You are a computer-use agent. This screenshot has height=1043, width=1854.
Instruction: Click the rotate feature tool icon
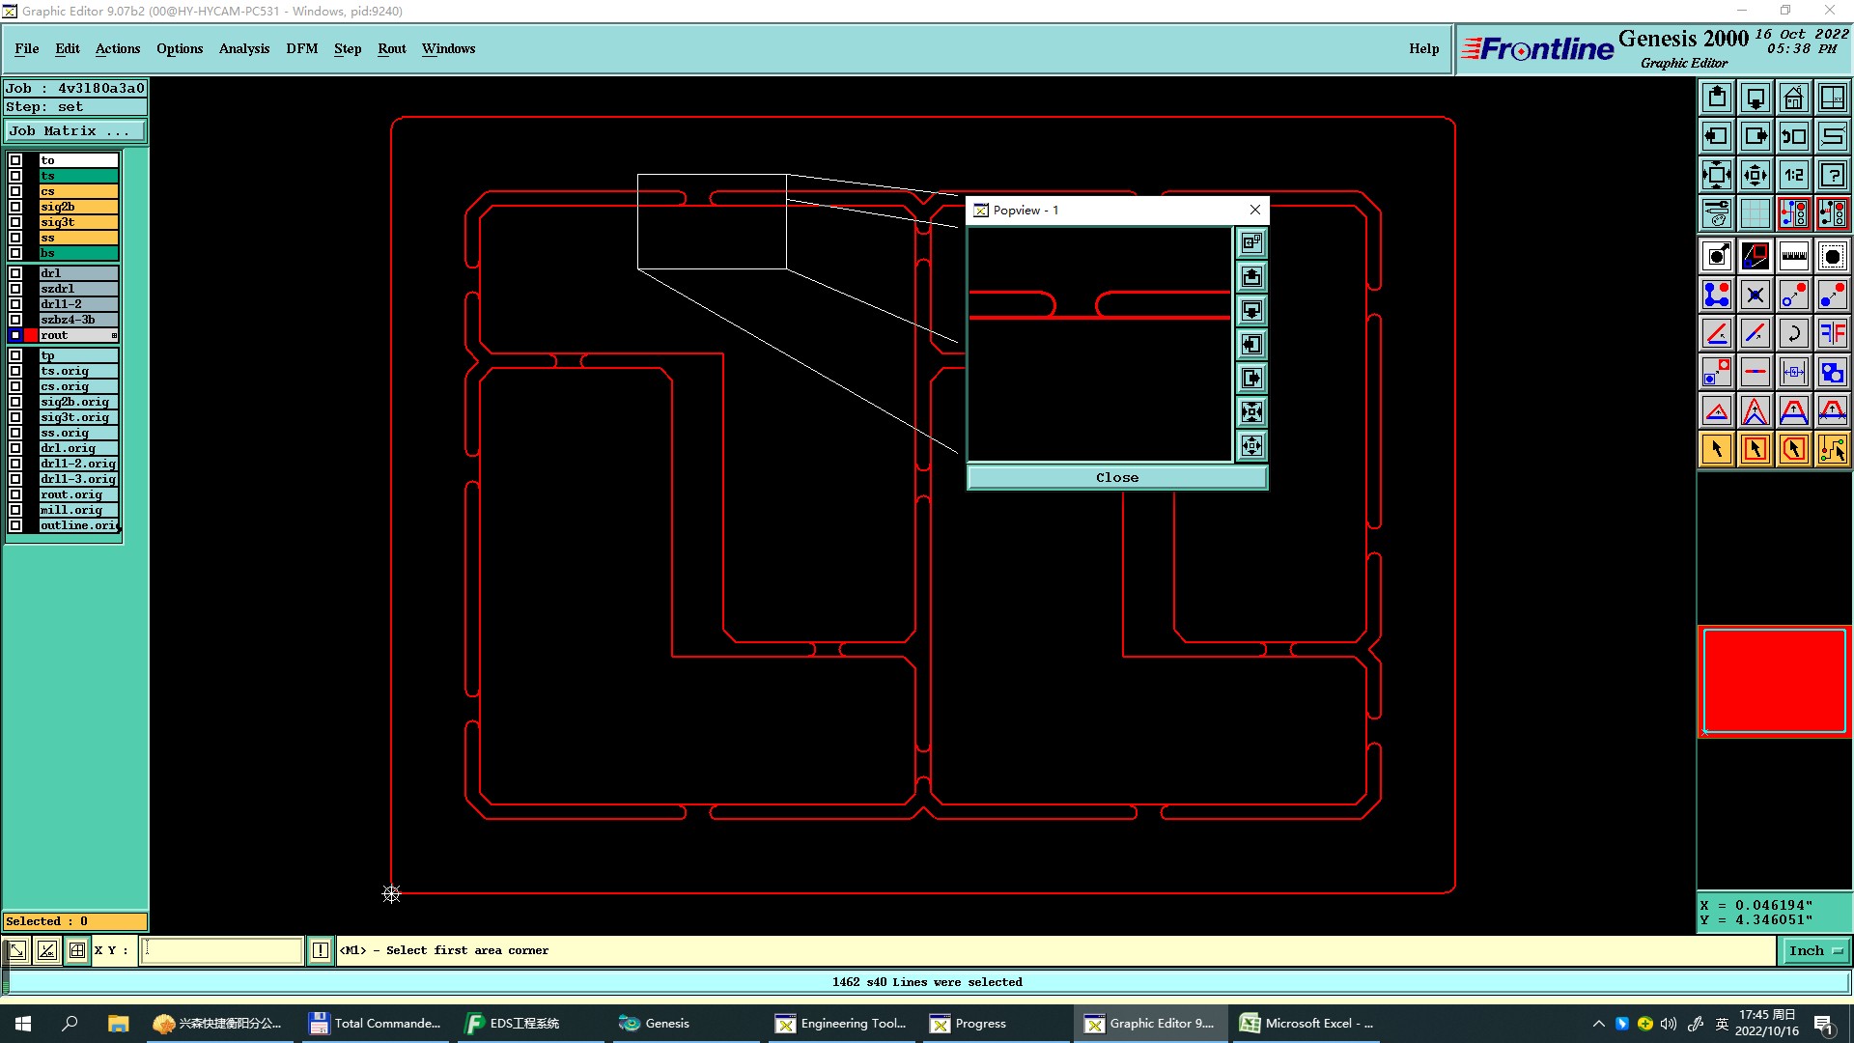coord(1793,333)
